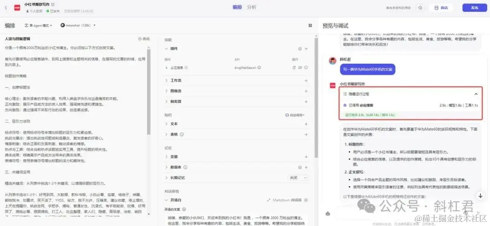Expand the 图像流 section
The height and width of the screenshot is (226, 490).
click(x=167, y=91)
